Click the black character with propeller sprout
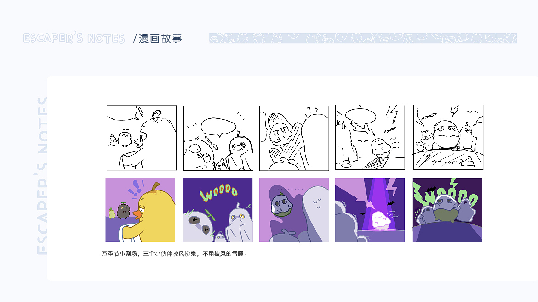The image size is (538, 302). (x=123, y=210)
